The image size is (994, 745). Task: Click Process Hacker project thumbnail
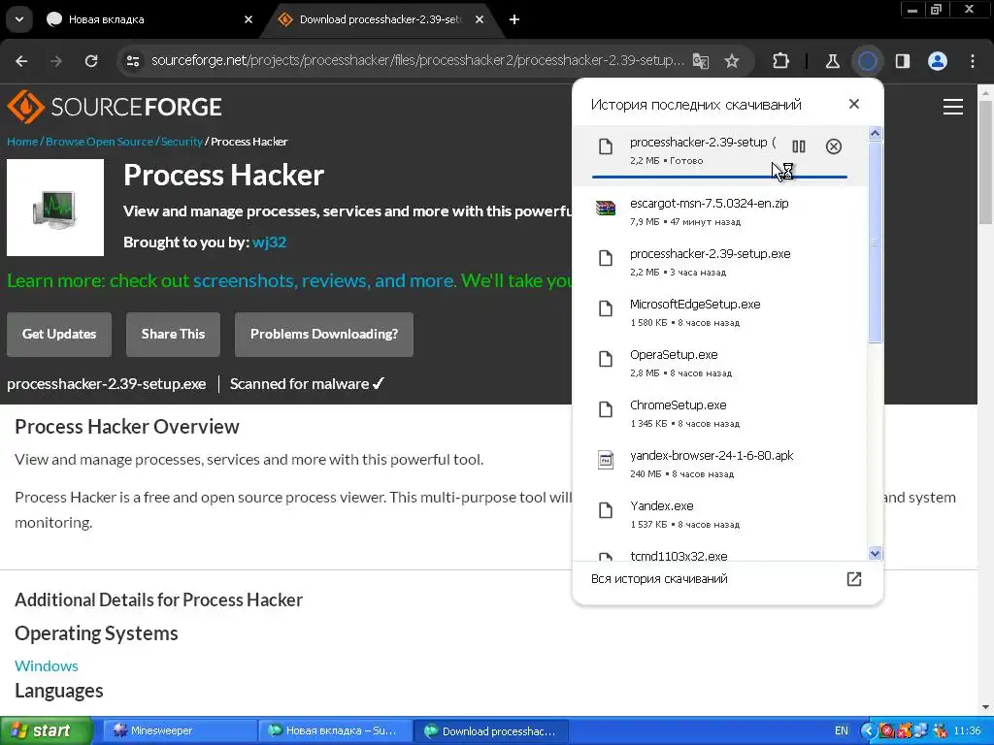click(x=55, y=208)
